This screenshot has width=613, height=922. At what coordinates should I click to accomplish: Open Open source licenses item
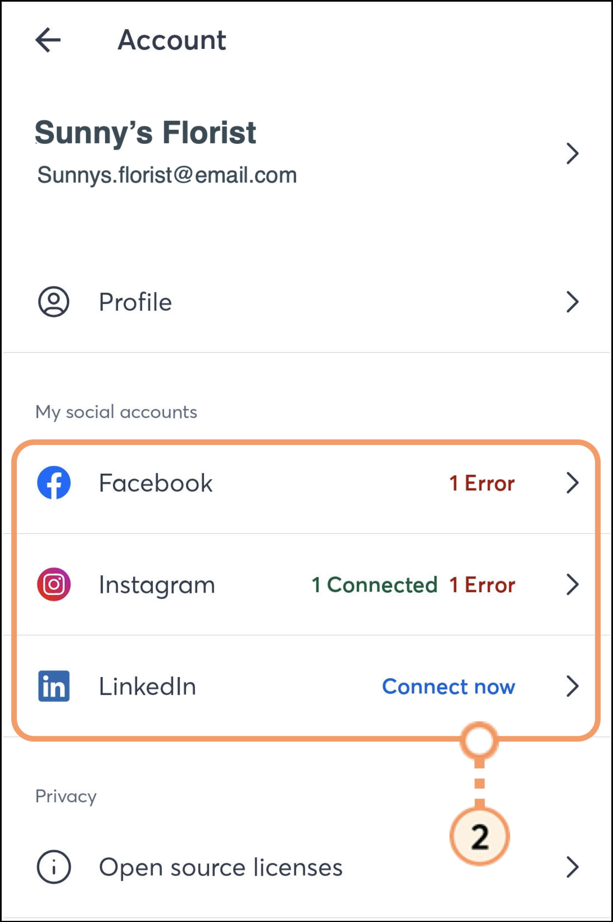tap(221, 867)
